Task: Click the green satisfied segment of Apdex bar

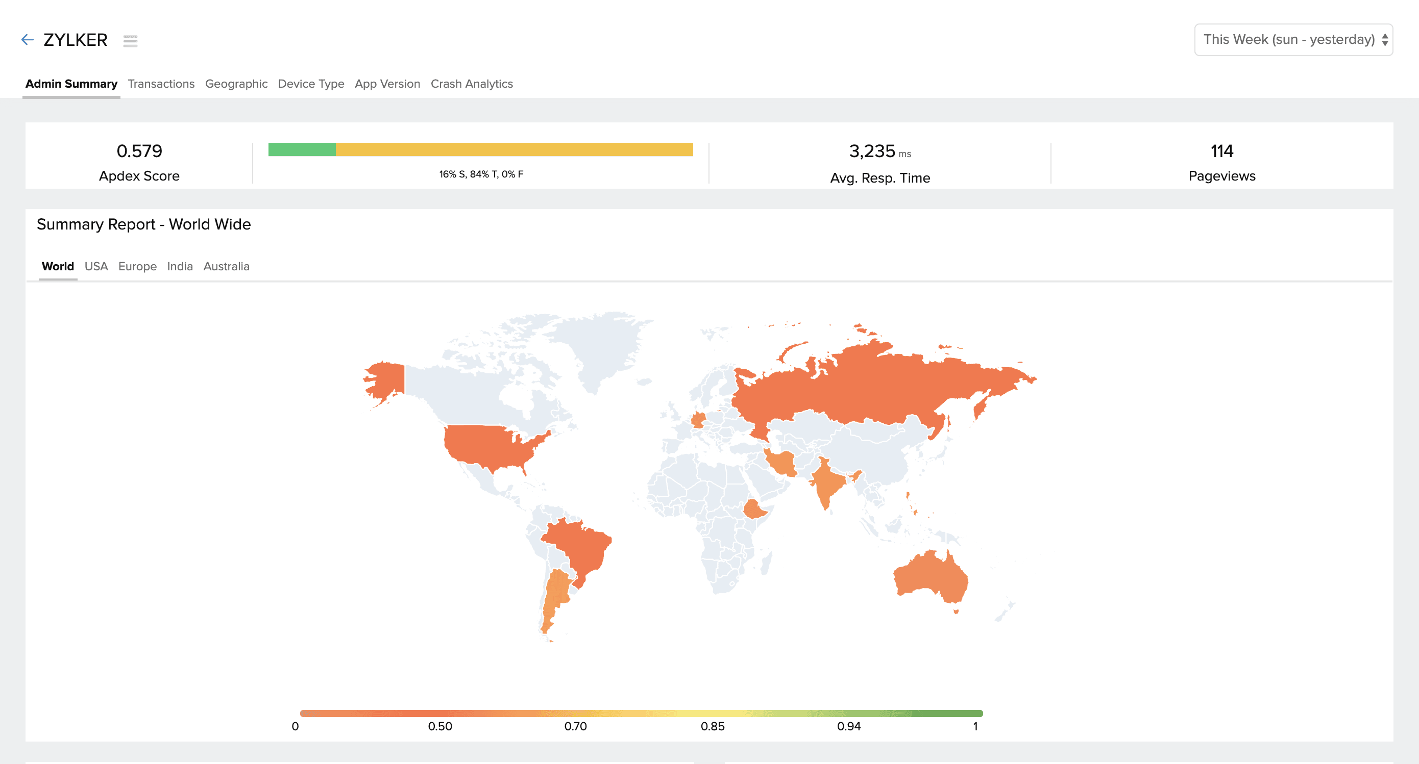Action: tap(301, 149)
